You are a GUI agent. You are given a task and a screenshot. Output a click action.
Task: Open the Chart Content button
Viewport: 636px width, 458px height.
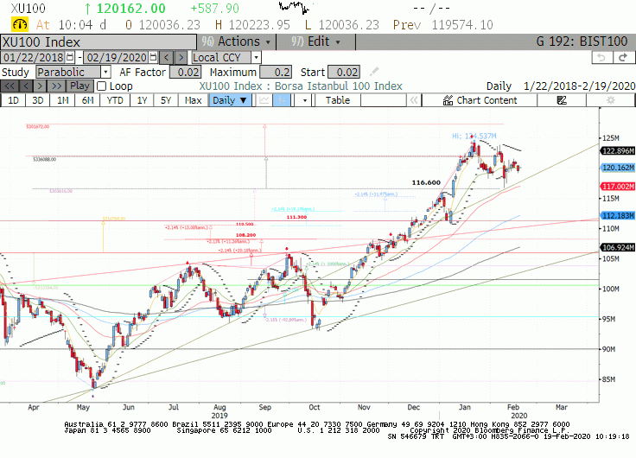pos(480,100)
